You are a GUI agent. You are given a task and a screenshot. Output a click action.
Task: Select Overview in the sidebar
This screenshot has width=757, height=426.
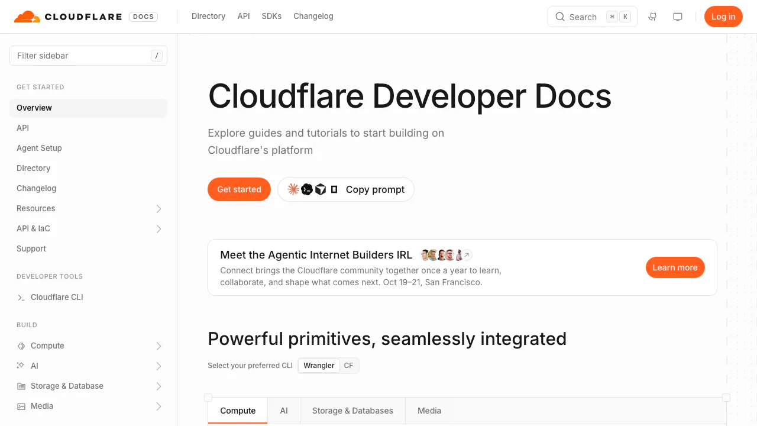(88, 108)
